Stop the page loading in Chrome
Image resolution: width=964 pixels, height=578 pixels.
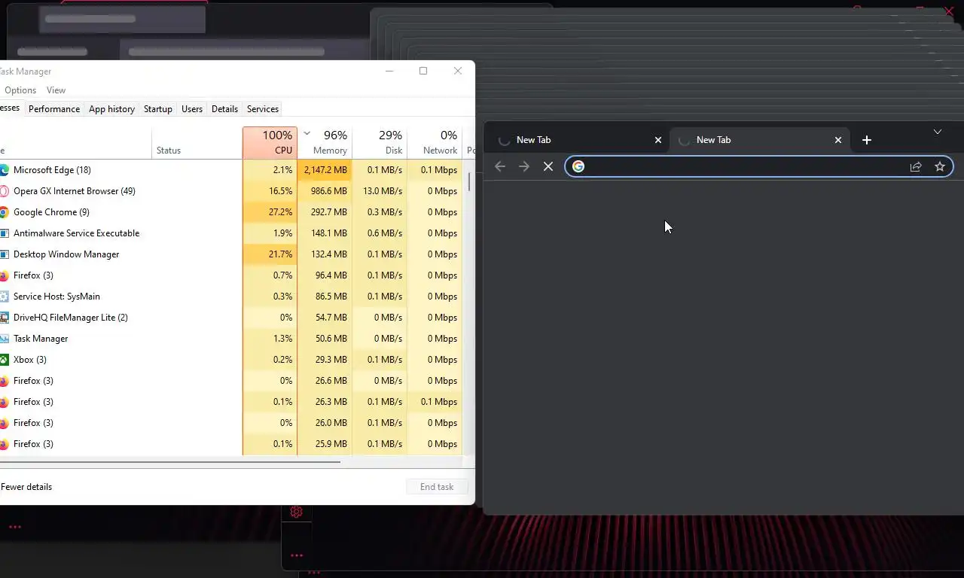pyautogui.click(x=548, y=166)
